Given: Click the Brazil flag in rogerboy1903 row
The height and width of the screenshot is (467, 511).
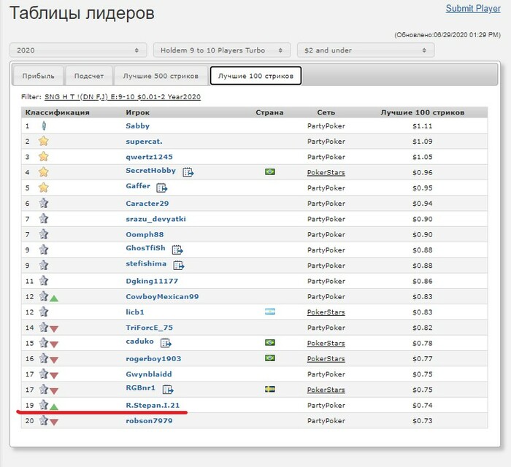Looking at the screenshot, I should pos(270,358).
